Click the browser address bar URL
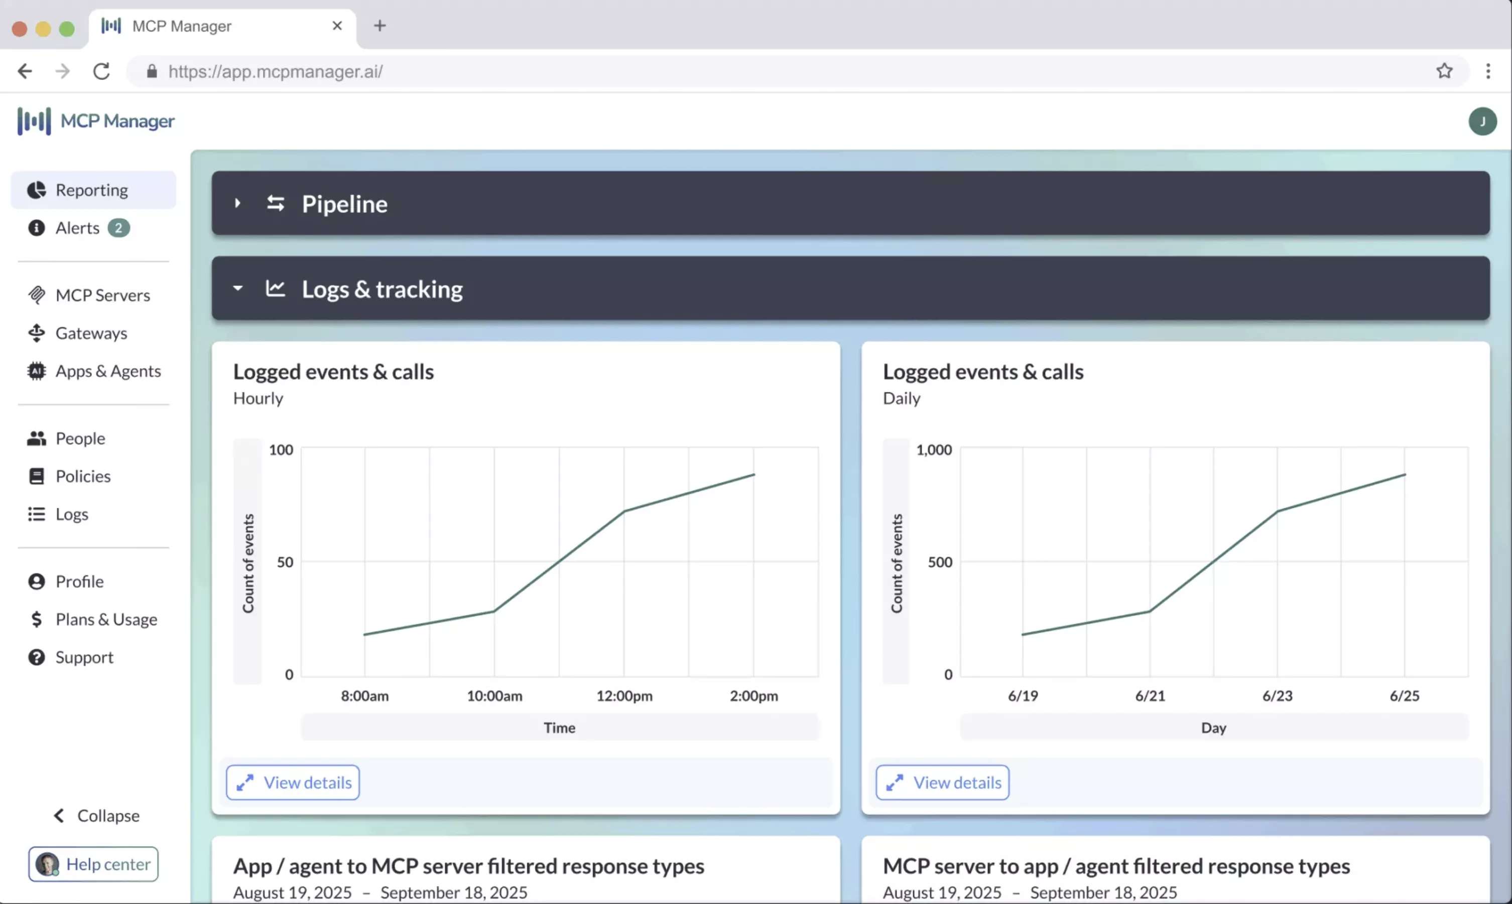The image size is (1512, 904). pyautogui.click(x=276, y=71)
